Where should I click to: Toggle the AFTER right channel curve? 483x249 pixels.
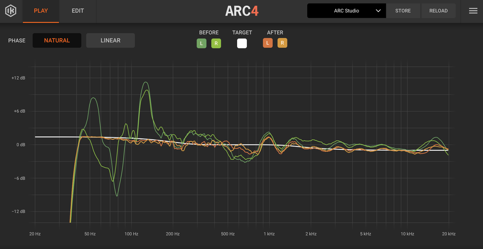coord(282,43)
